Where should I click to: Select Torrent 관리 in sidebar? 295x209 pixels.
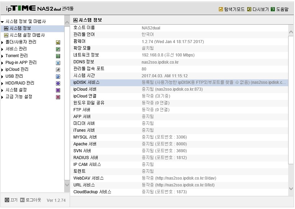coord(16,56)
